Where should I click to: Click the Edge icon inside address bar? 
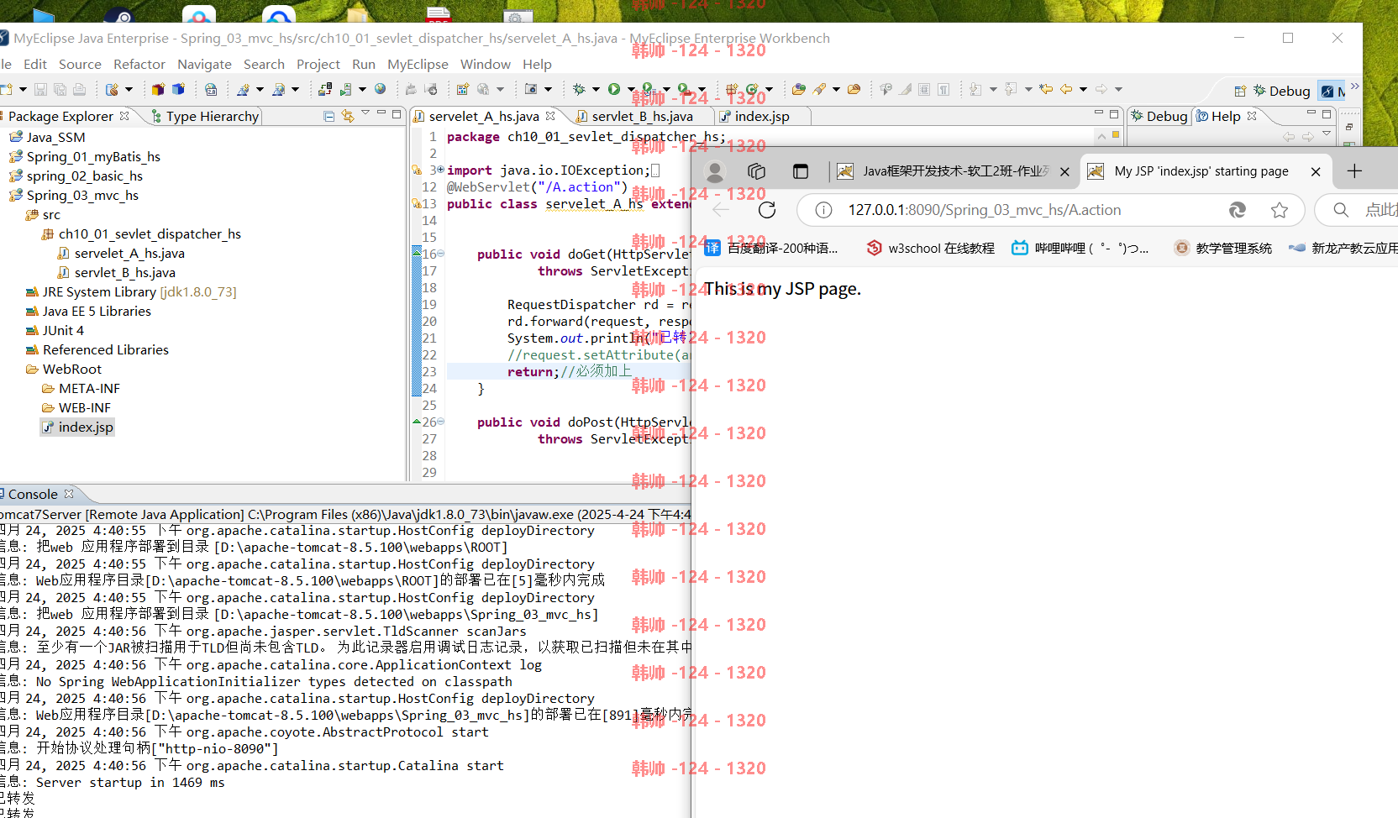(x=1238, y=210)
